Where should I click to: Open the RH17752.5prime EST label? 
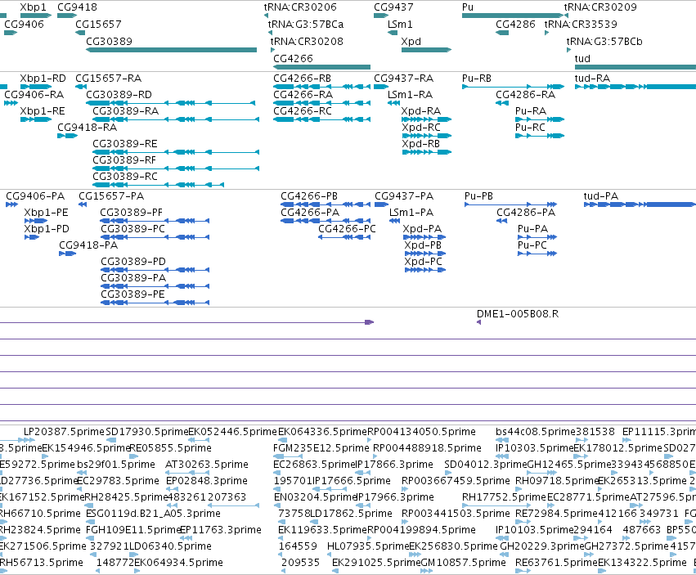505,496
